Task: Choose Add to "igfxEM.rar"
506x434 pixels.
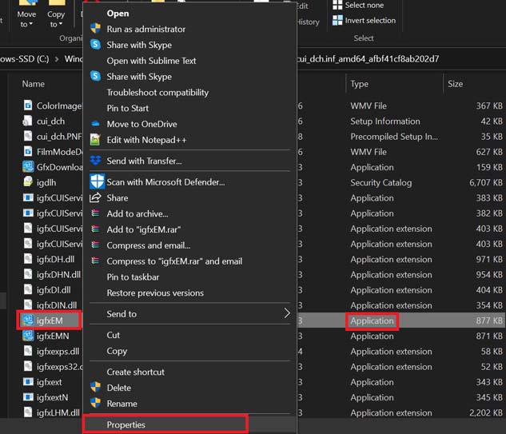Action: 144,229
